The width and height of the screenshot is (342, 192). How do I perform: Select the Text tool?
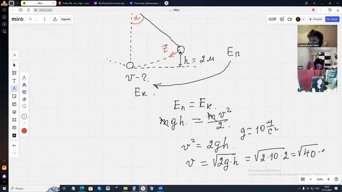tap(14, 81)
